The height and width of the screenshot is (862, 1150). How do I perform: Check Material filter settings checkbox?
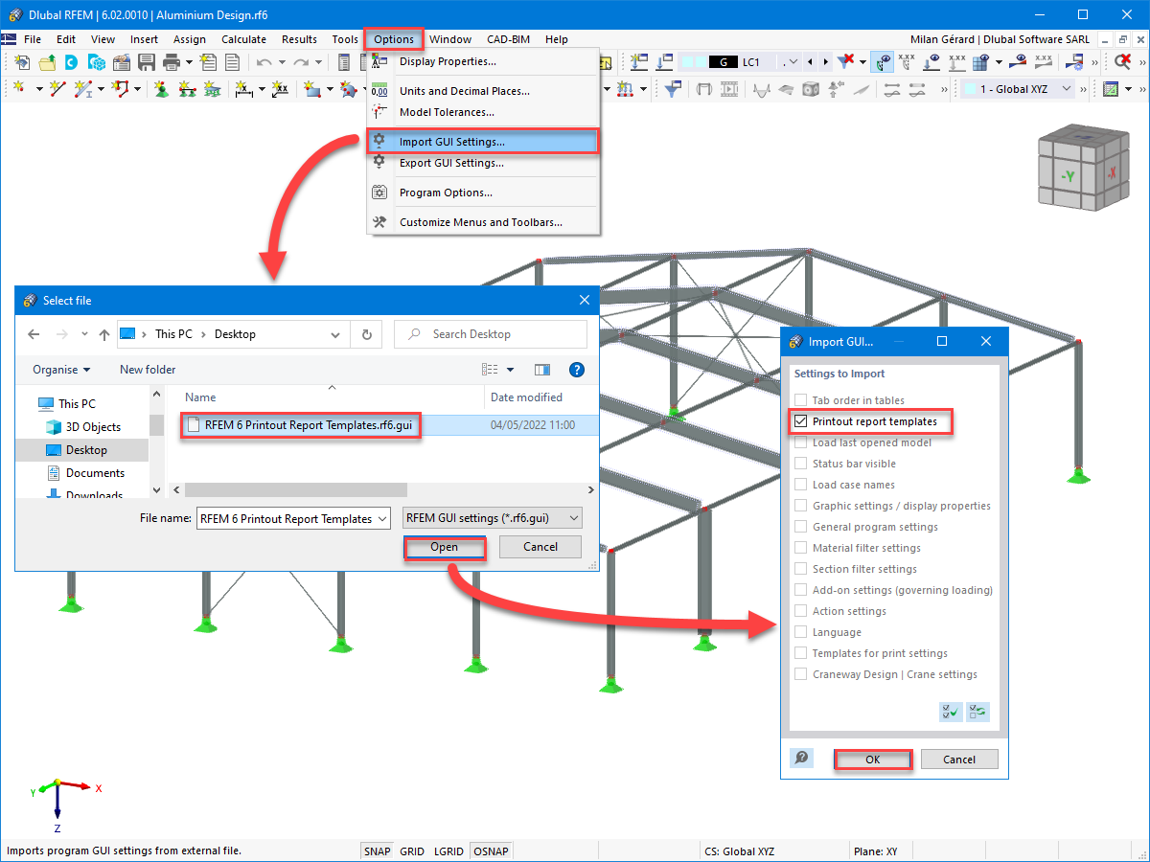[801, 548]
